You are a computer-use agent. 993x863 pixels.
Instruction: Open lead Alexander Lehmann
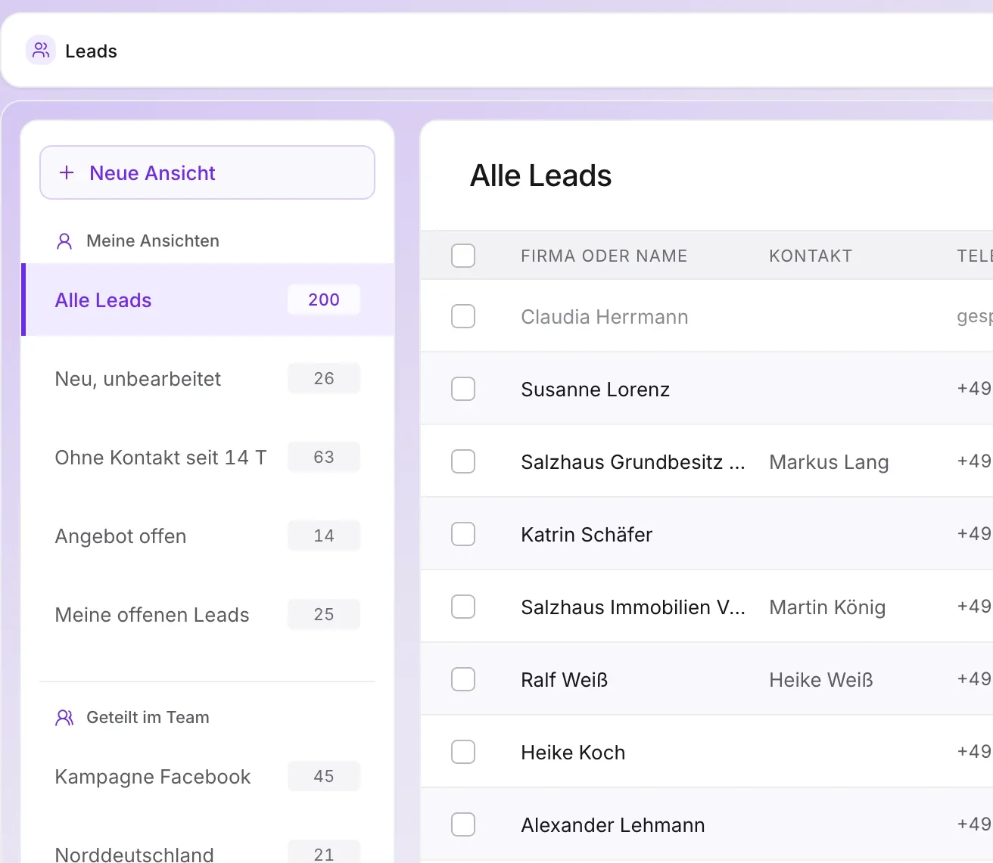tap(613, 824)
